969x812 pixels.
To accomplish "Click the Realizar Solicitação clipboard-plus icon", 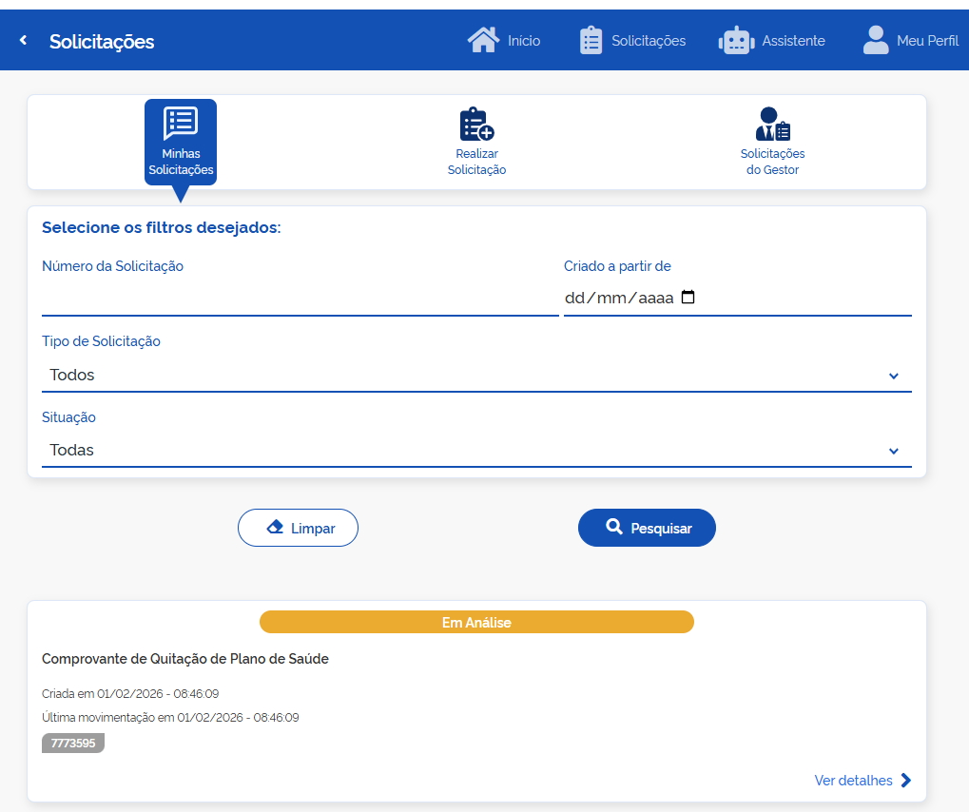I will click(x=476, y=124).
